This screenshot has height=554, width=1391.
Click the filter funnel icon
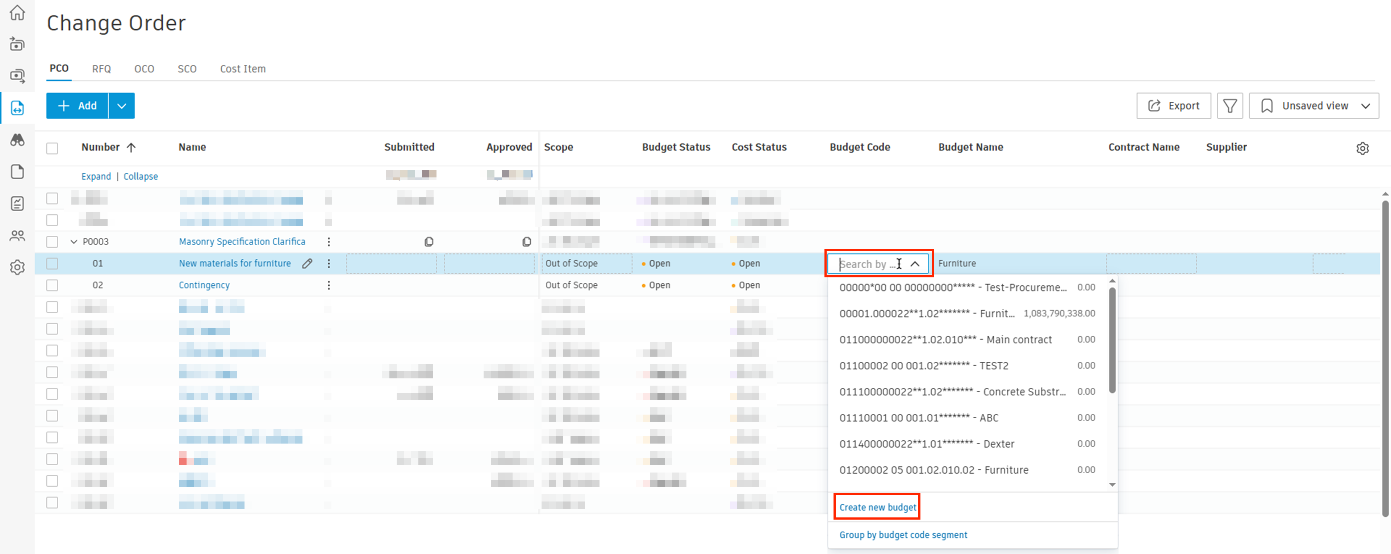tap(1229, 106)
